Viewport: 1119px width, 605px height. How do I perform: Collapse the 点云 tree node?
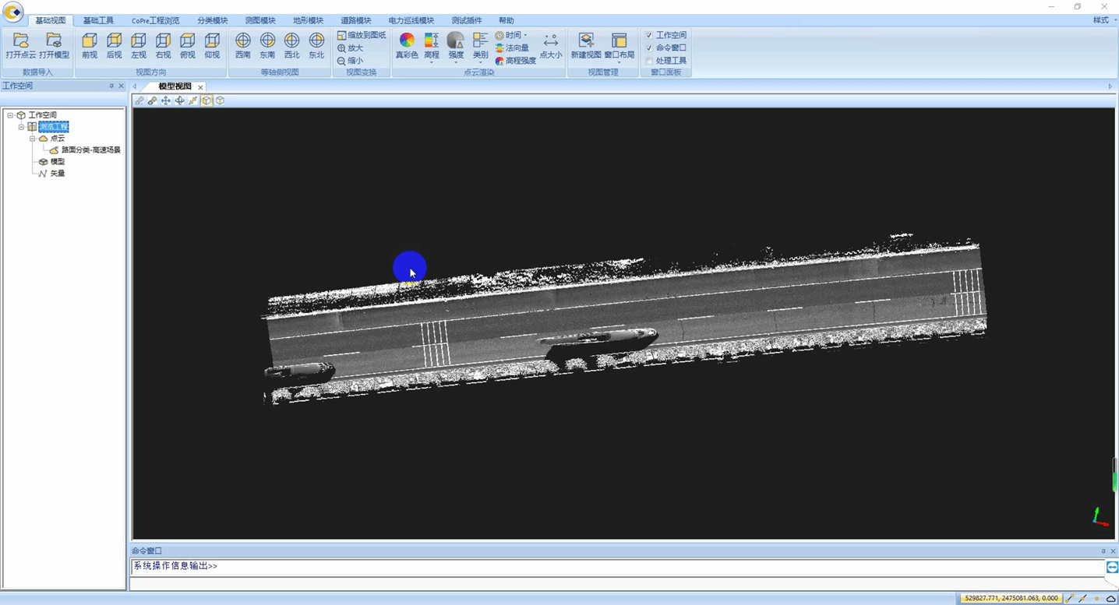tap(33, 139)
